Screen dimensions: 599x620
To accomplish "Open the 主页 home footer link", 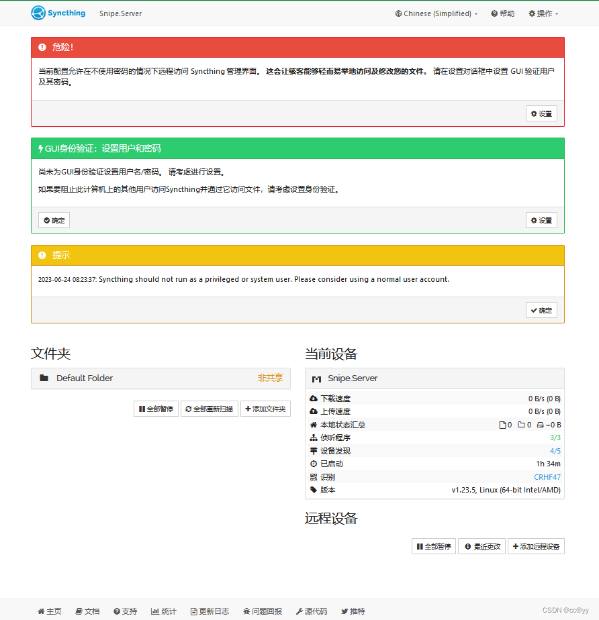I will 50,611.
